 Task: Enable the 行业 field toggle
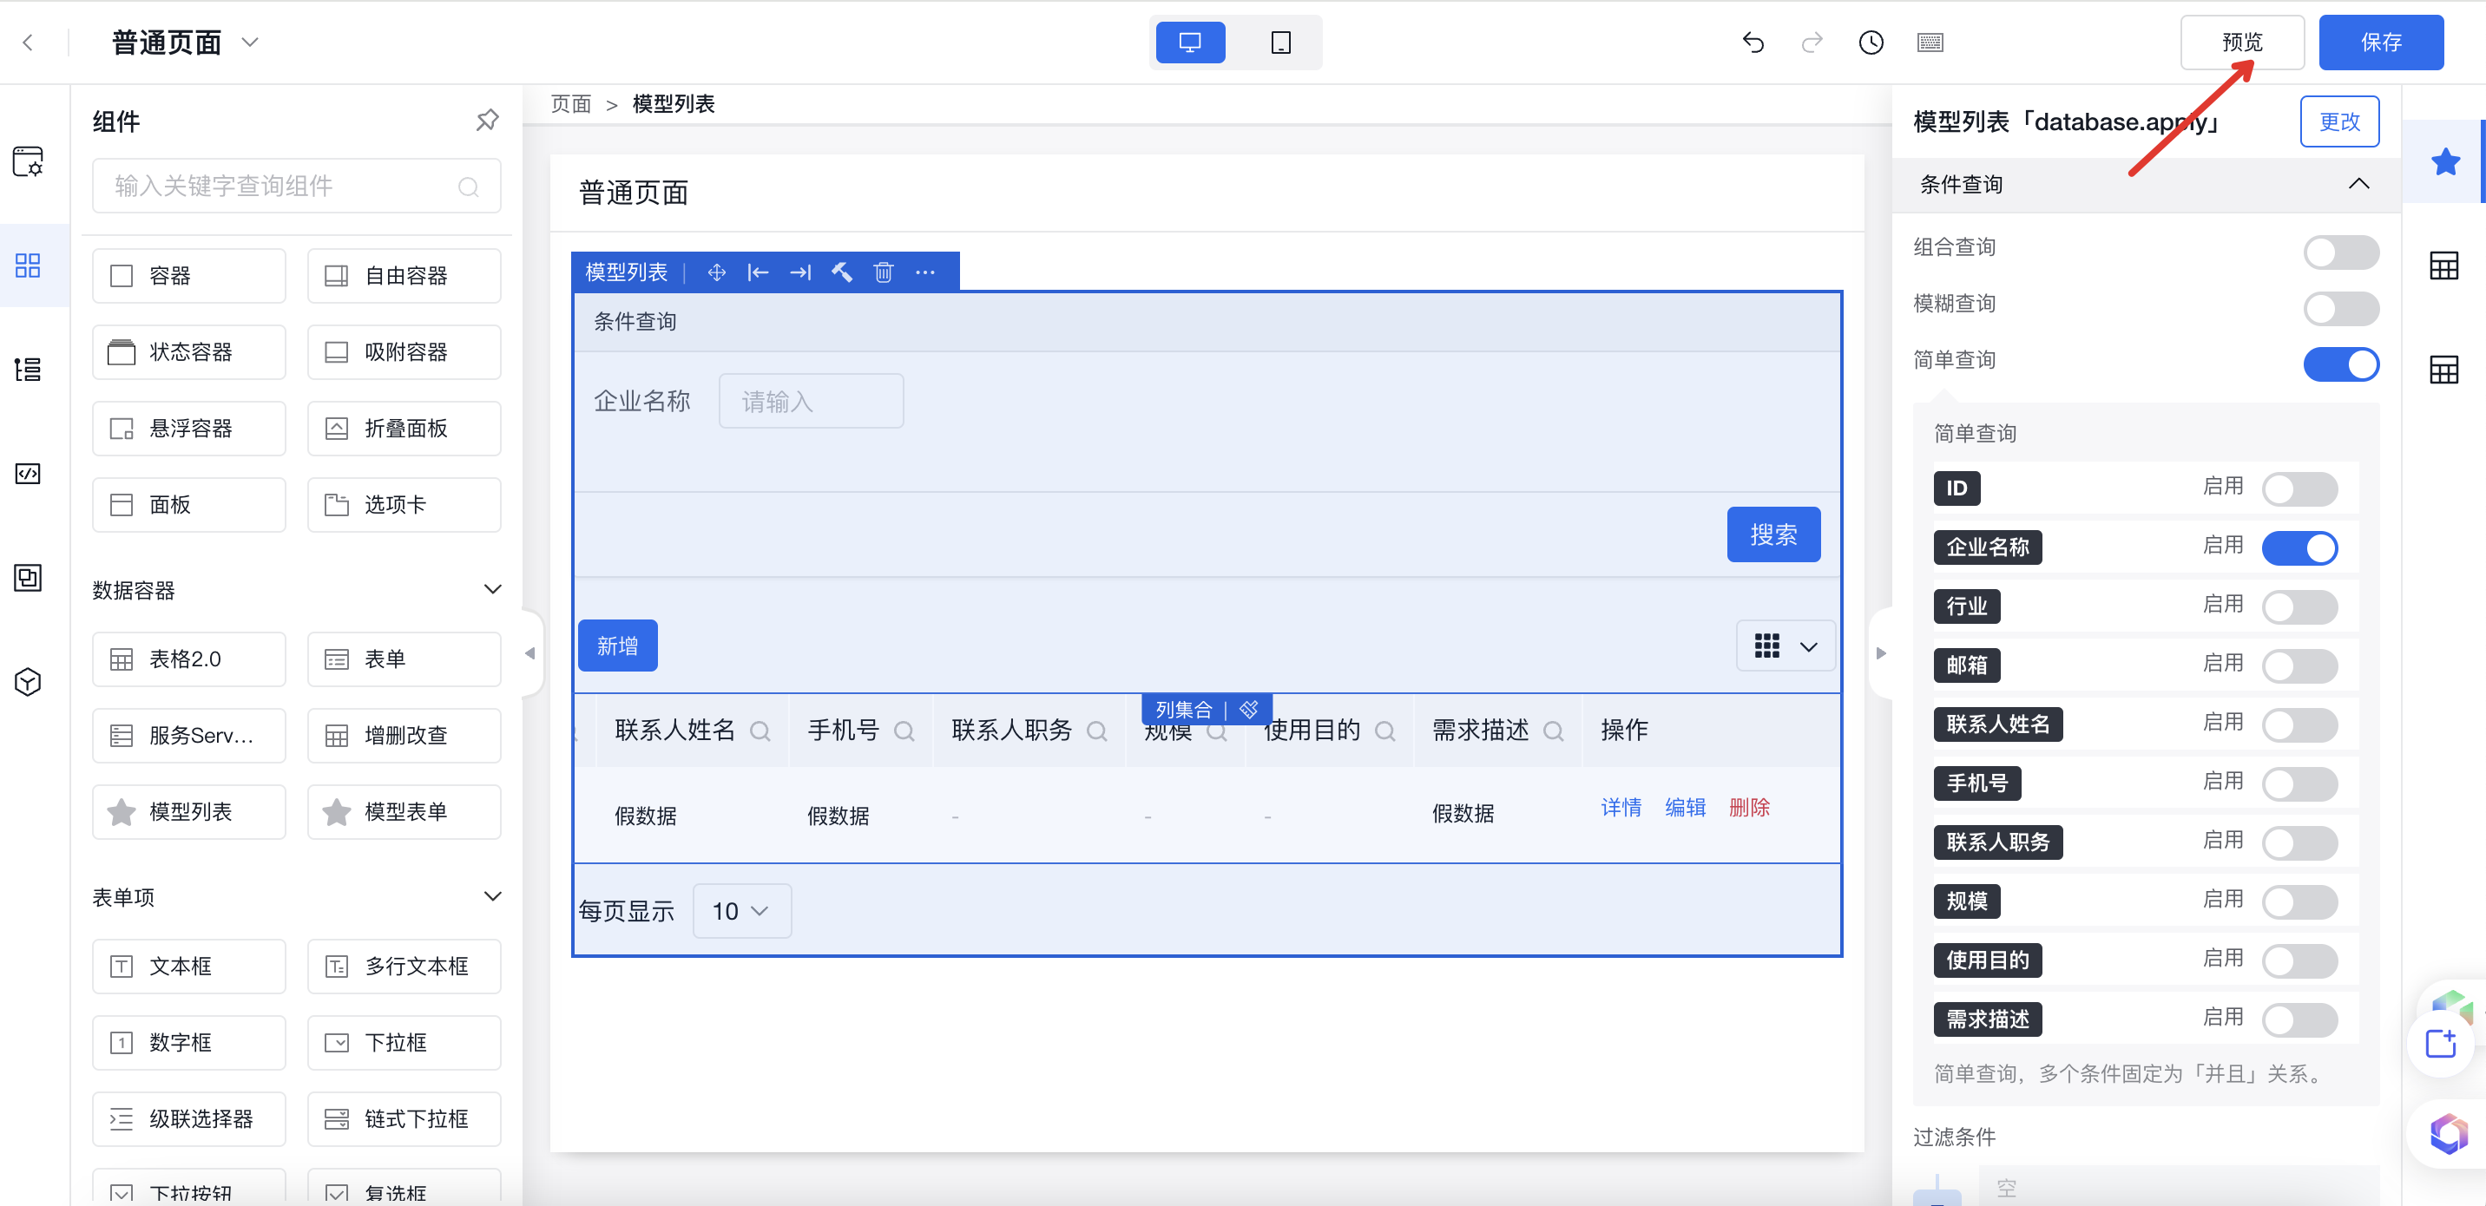pyautogui.click(x=2299, y=606)
